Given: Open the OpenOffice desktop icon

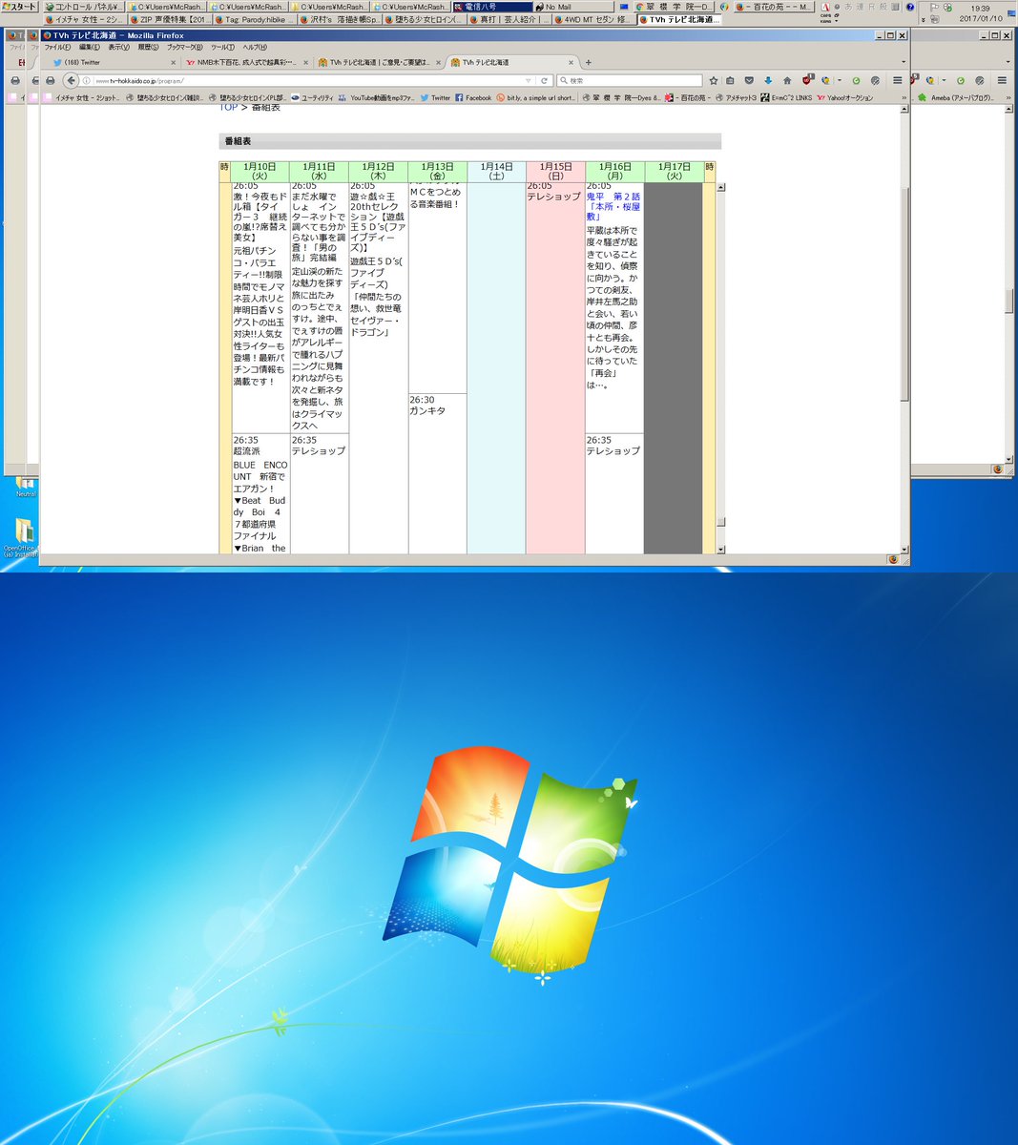Looking at the screenshot, I should tap(24, 538).
